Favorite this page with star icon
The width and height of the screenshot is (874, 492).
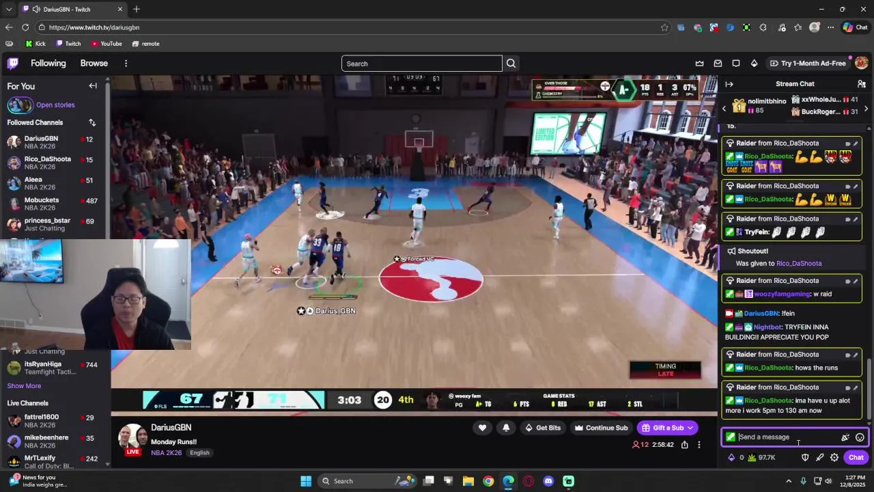coord(664,27)
